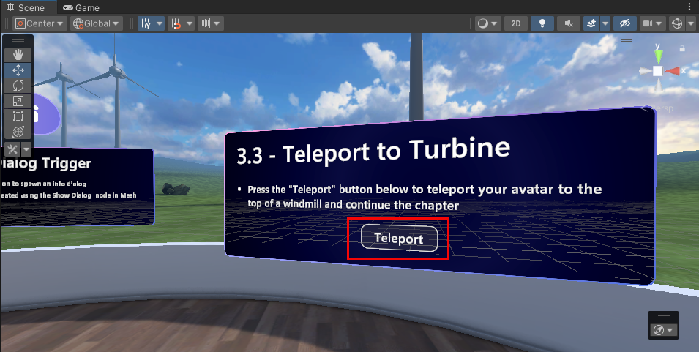699x352 pixels.
Task: Click the green Y axis gizmo cone
Action: 658,55
